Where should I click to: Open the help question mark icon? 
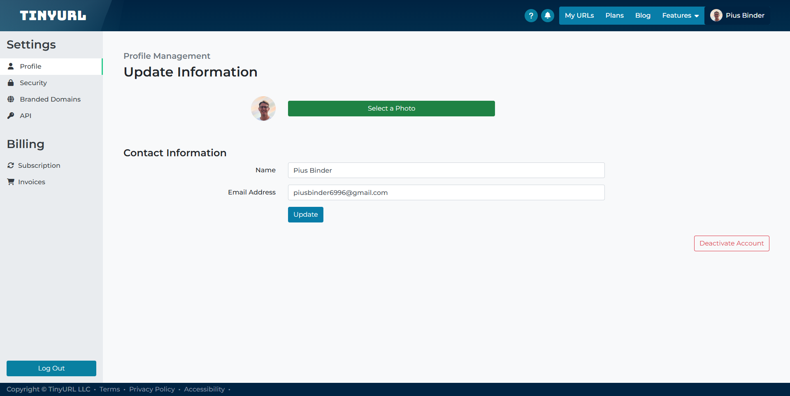[531, 16]
